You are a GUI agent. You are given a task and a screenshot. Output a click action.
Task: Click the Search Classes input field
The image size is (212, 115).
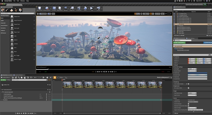pyautogui.click(x=17, y=13)
